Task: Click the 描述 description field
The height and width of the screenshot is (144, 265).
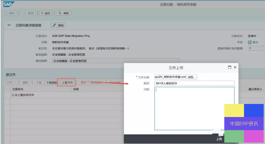Action: [x=194, y=83]
